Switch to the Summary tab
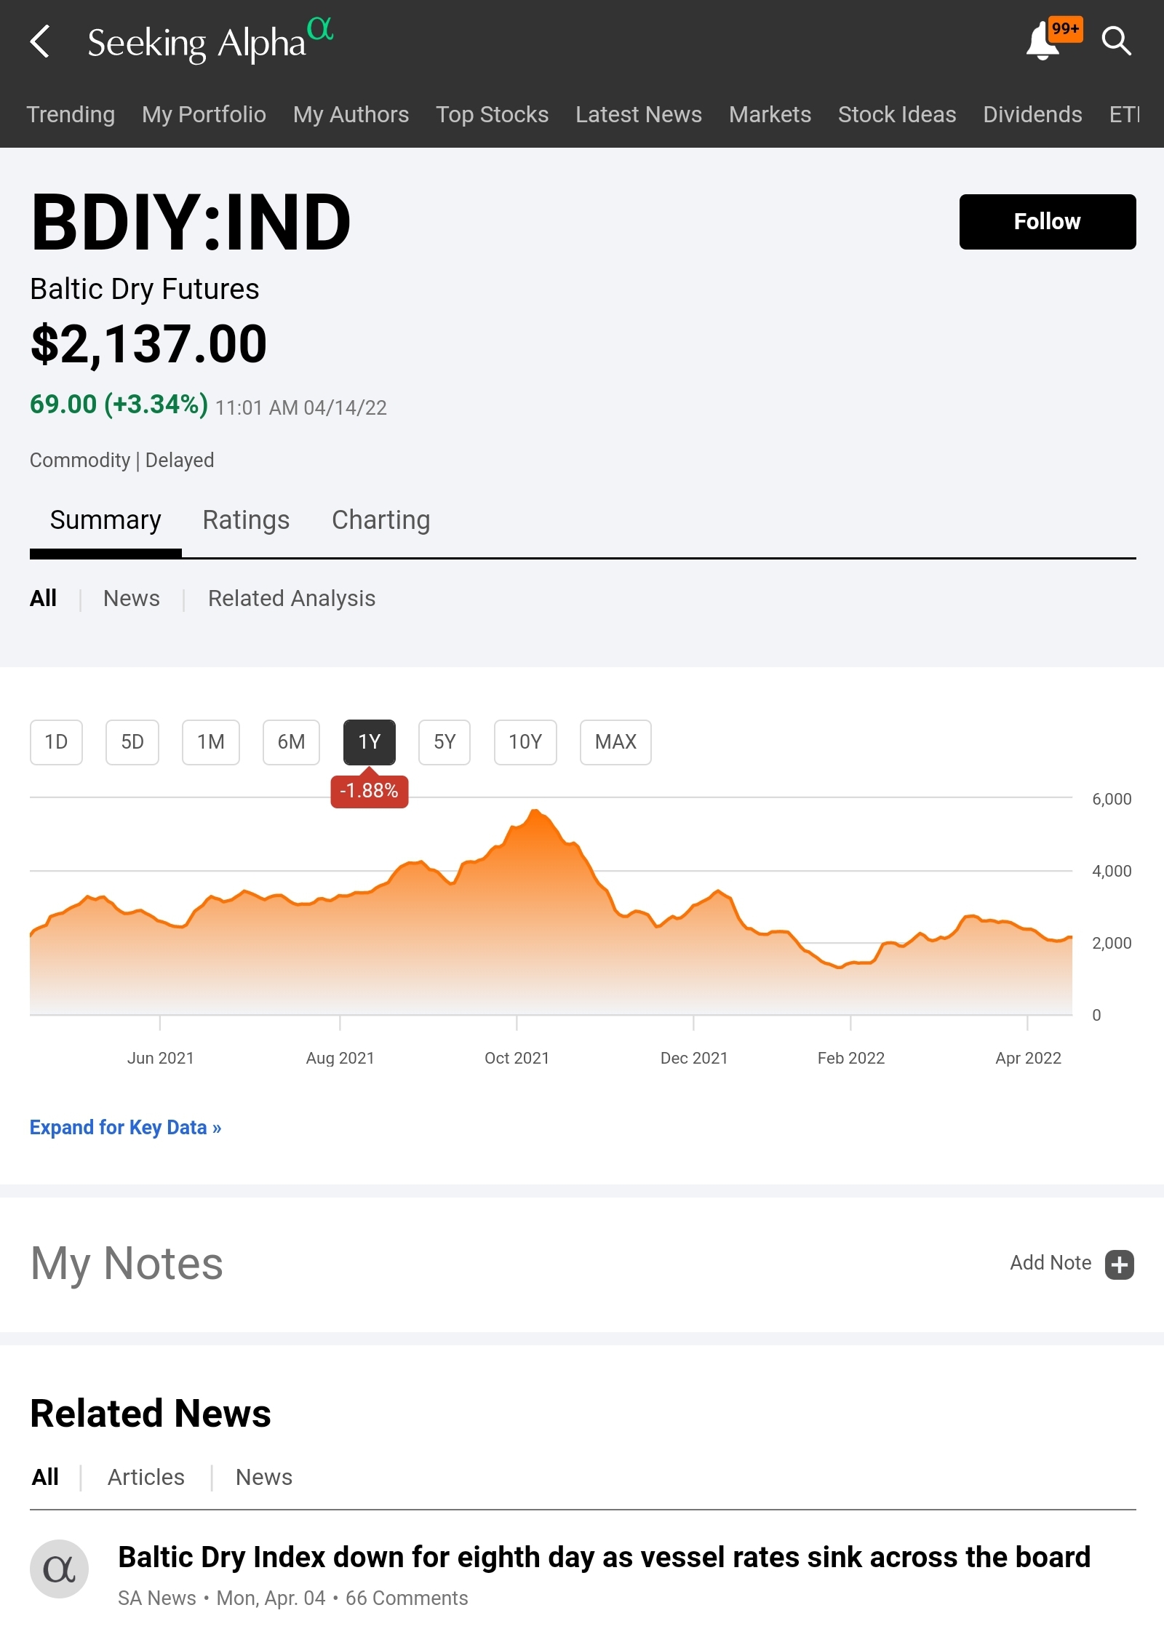 click(105, 520)
